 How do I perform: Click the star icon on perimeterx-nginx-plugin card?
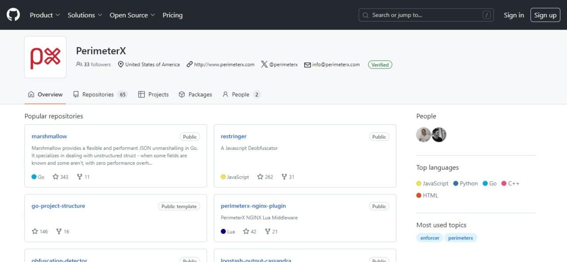point(246,231)
